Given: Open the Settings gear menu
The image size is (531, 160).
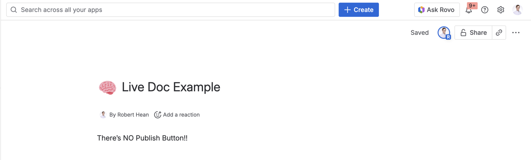Looking at the screenshot, I should click(501, 10).
